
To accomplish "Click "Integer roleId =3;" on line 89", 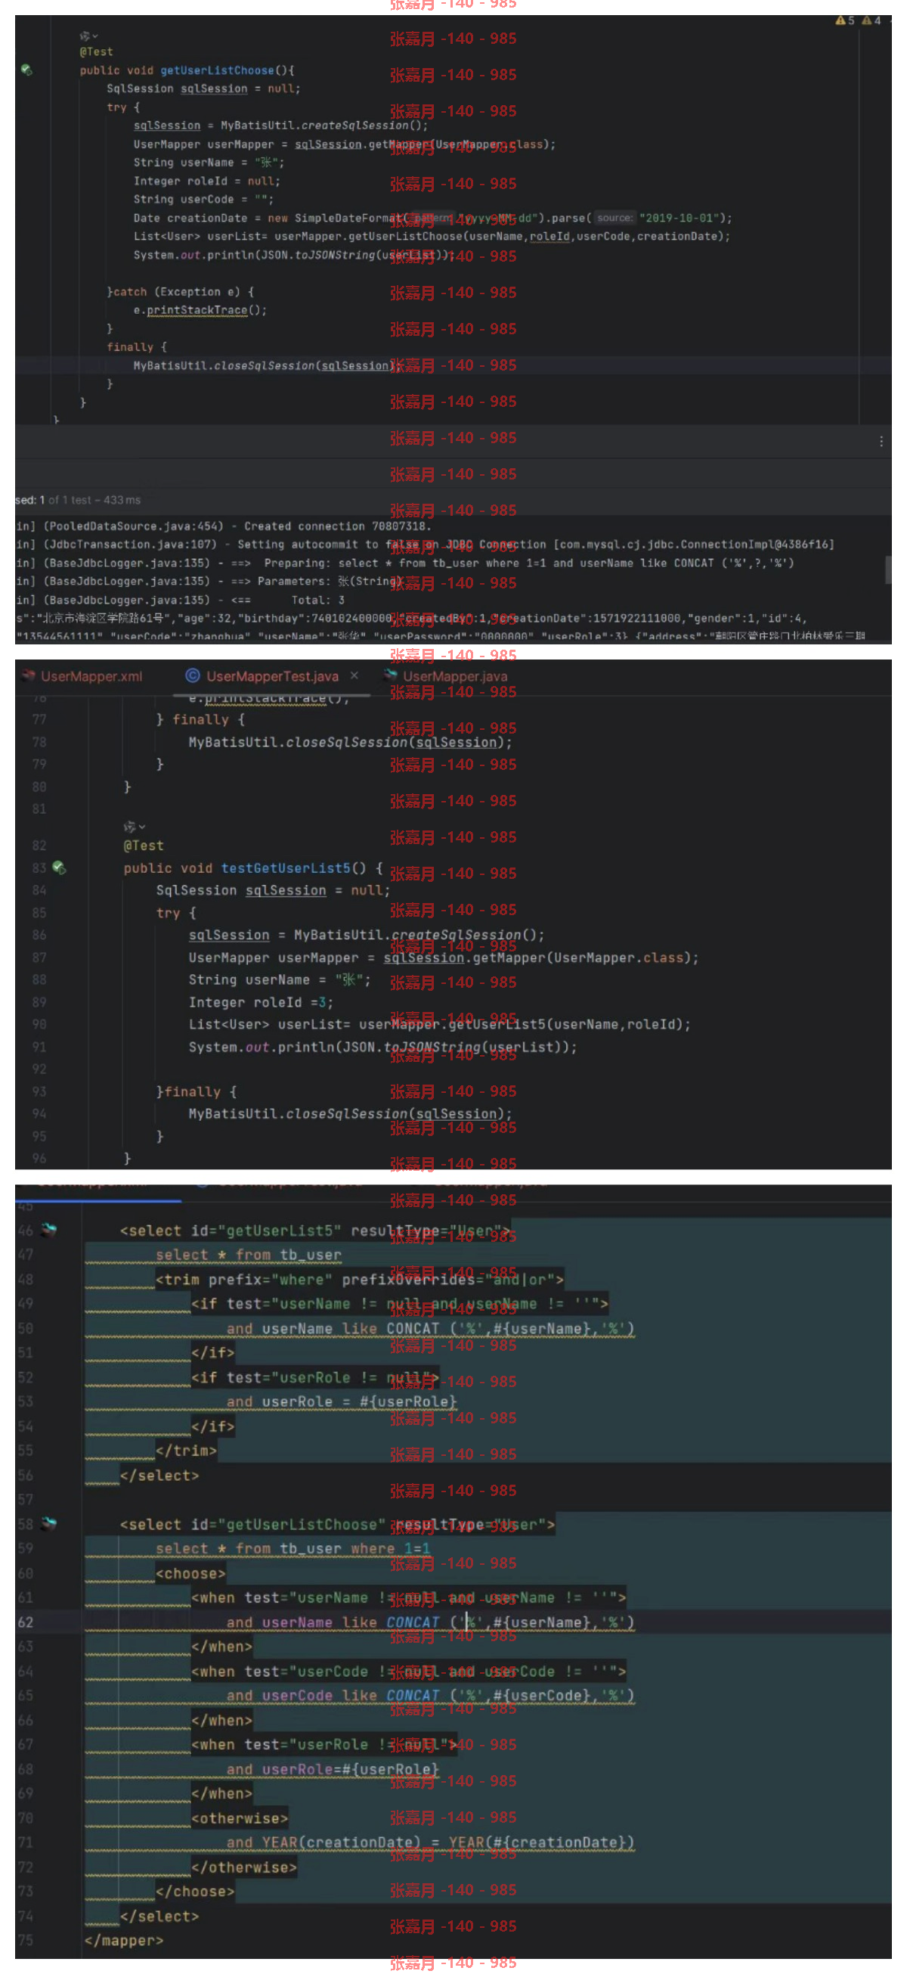I will (262, 1002).
